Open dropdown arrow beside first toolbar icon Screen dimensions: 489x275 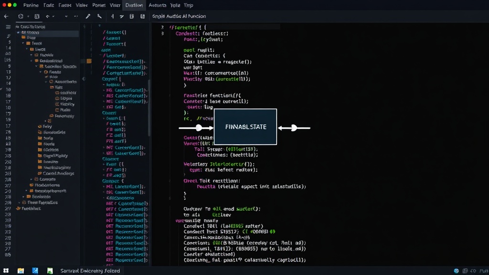click(28, 16)
